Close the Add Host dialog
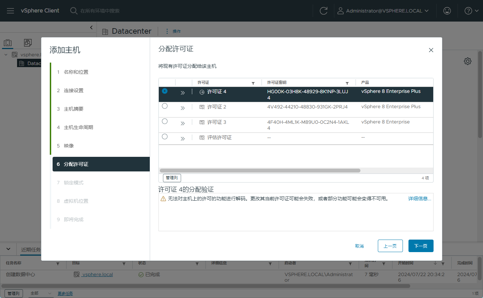Viewport: 483px width, 298px height. 431,50
